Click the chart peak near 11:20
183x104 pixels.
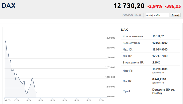coord(32,77)
